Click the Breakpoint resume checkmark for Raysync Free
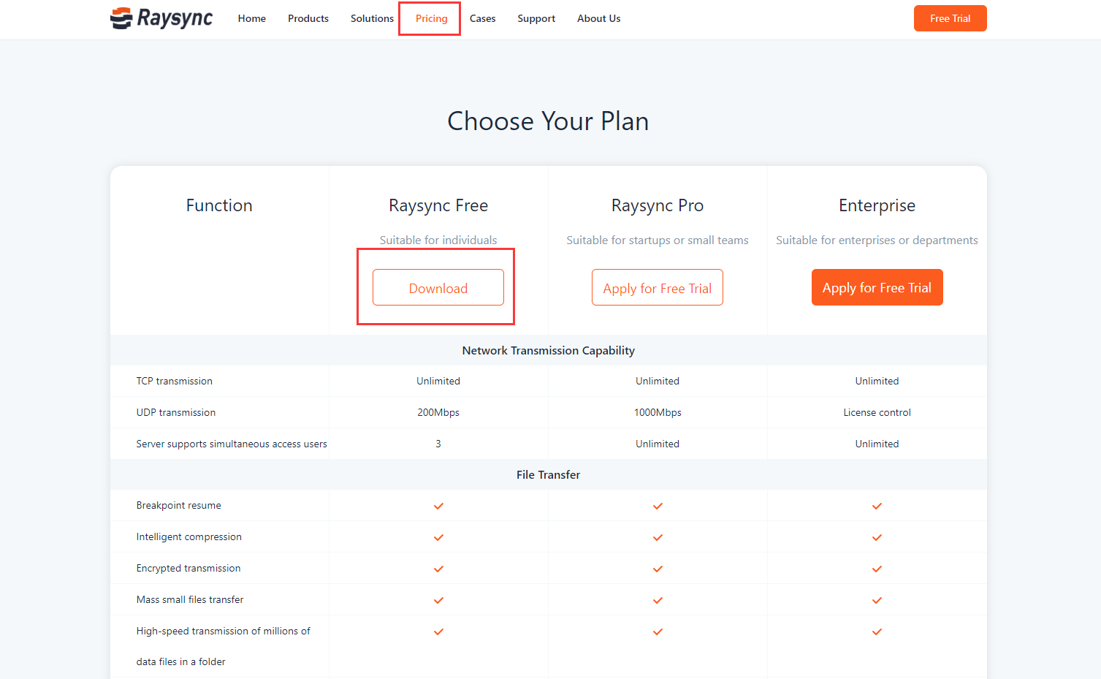Viewport: 1101px width, 679px height. click(438, 506)
